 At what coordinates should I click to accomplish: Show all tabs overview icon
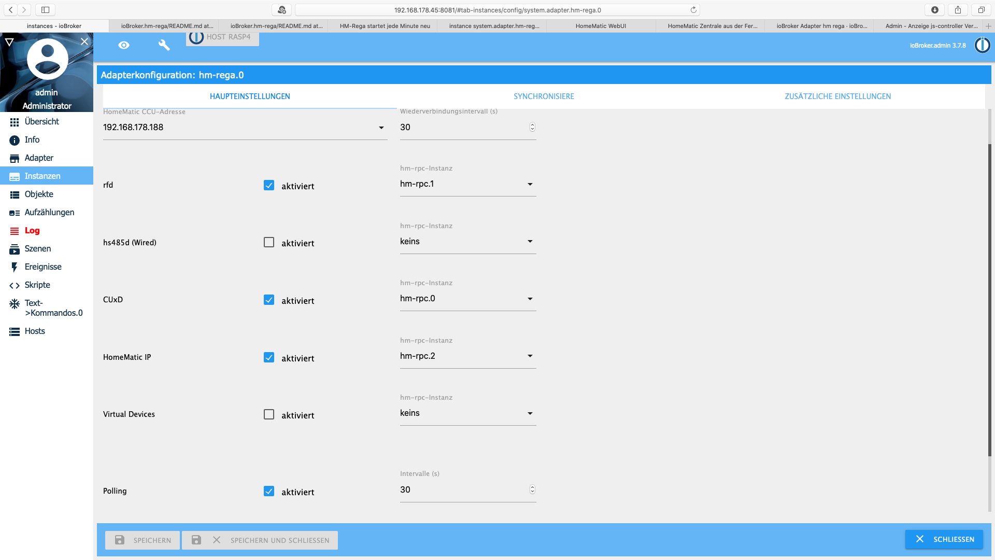tap(981, 10)
